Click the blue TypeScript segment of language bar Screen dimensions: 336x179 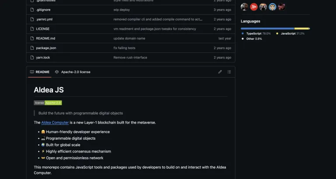[267, 28]
